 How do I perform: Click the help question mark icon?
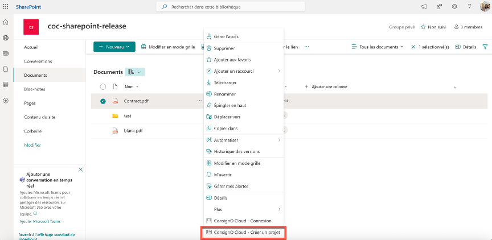click(469, 6)
